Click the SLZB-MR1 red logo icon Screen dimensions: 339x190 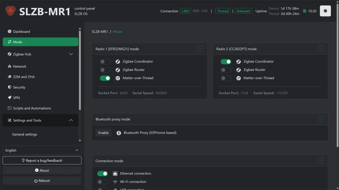[10, 11]
